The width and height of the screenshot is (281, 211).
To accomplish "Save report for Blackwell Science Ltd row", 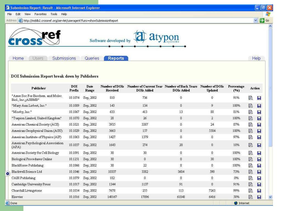I will pyautogui.click(x=259, y=172).
